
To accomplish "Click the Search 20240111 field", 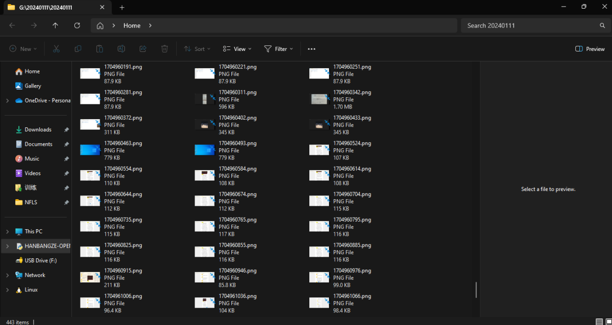I will [x=530, y=25].
